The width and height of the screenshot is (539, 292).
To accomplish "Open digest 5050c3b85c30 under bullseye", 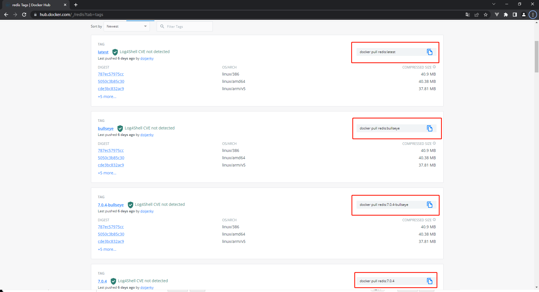I will (111, 158).
